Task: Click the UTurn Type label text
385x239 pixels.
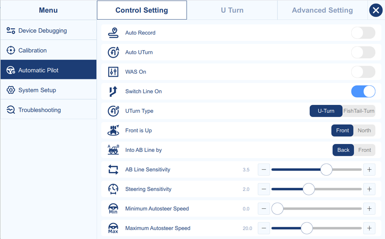Action: click(139, 111)
